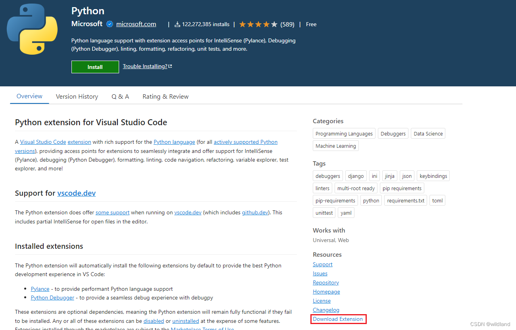This screenshot has height=330, width=516.
Task: Open the Support resource link
Action: 323,264
